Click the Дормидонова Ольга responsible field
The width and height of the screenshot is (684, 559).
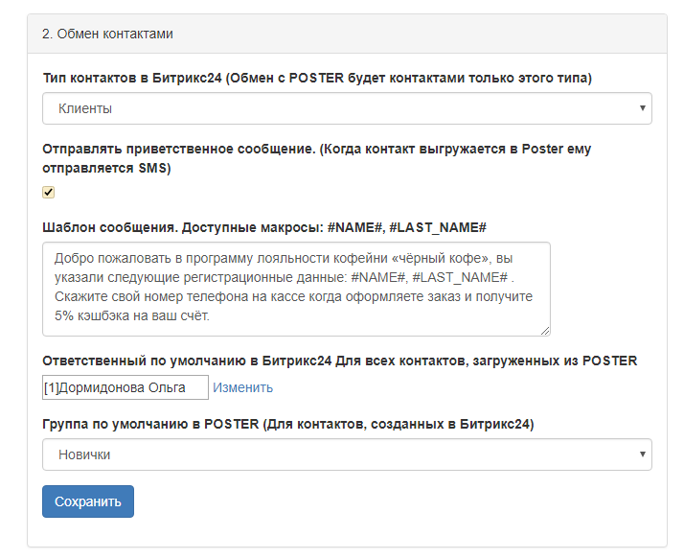125,387
